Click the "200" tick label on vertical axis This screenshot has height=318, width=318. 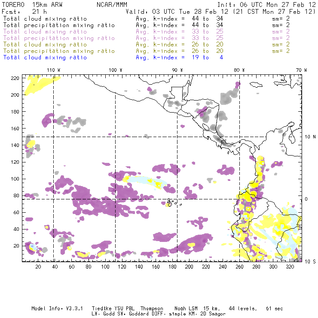point(15,95)
